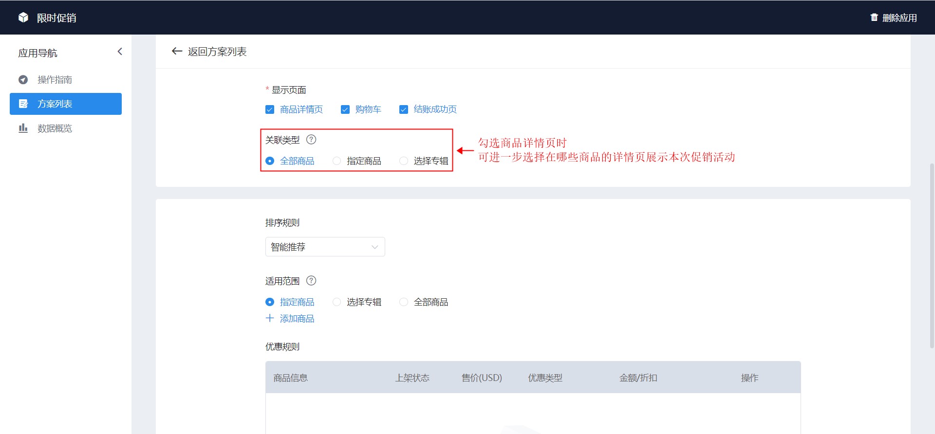
Task: Click the plus icon beside 添加商品
Action: click(270, 318)
